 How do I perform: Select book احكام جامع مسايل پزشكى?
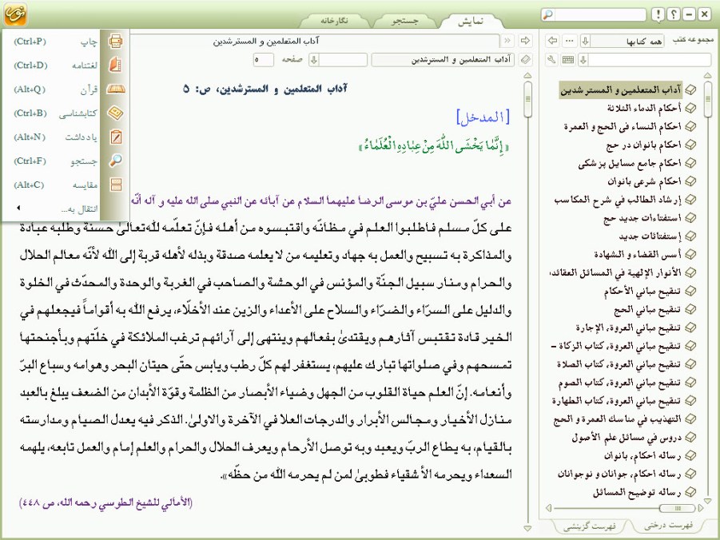[630, 164]
